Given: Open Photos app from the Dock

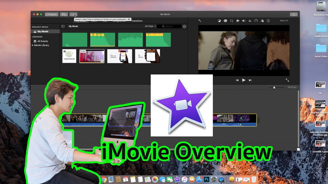Looking at the screenshot, I should pyautogui.click(x=155, y=180).
